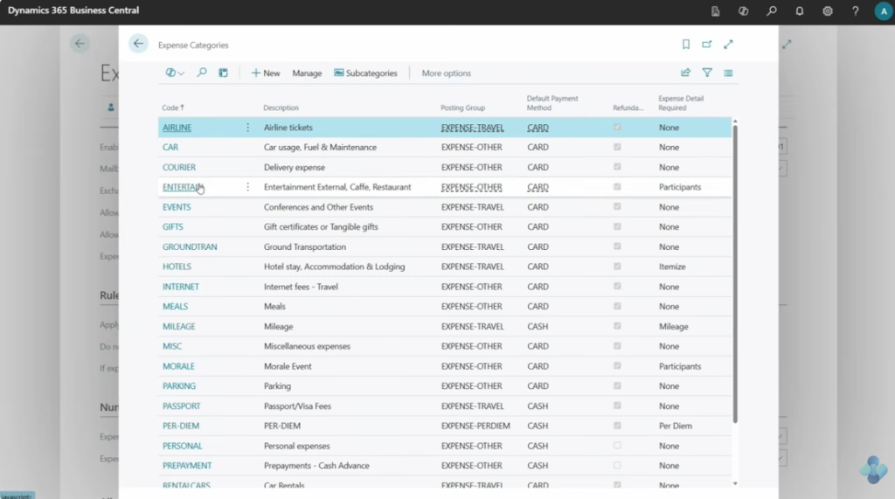Click the document icon in the top bar
The width and height of the screenshot is (895, 499).
pyautogui.click(x=715, y=10)
